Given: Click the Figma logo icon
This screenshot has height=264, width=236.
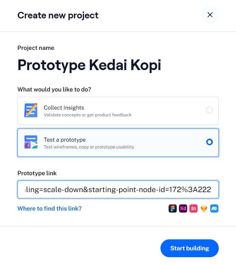Looking at the screenshot, I should coord(173,208).
